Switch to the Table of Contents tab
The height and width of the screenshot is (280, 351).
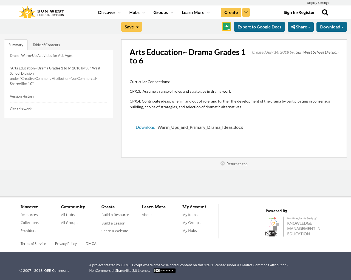(46, 44)
